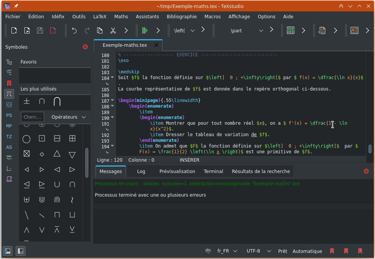Open the structure side panel icon
375x259 pixels.
tap(9, 62)
